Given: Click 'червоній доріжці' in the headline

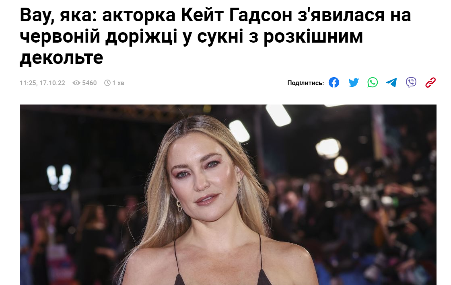Looking at the screenshot, I should (99, 37).
